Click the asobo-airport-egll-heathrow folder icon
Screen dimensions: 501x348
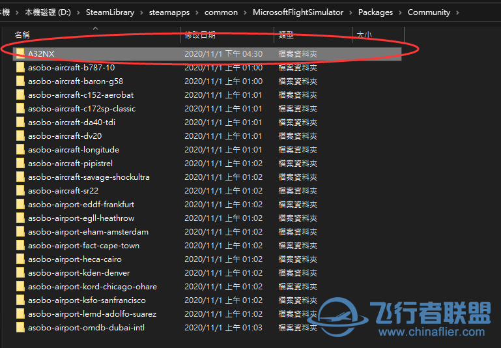coord(20,218)
